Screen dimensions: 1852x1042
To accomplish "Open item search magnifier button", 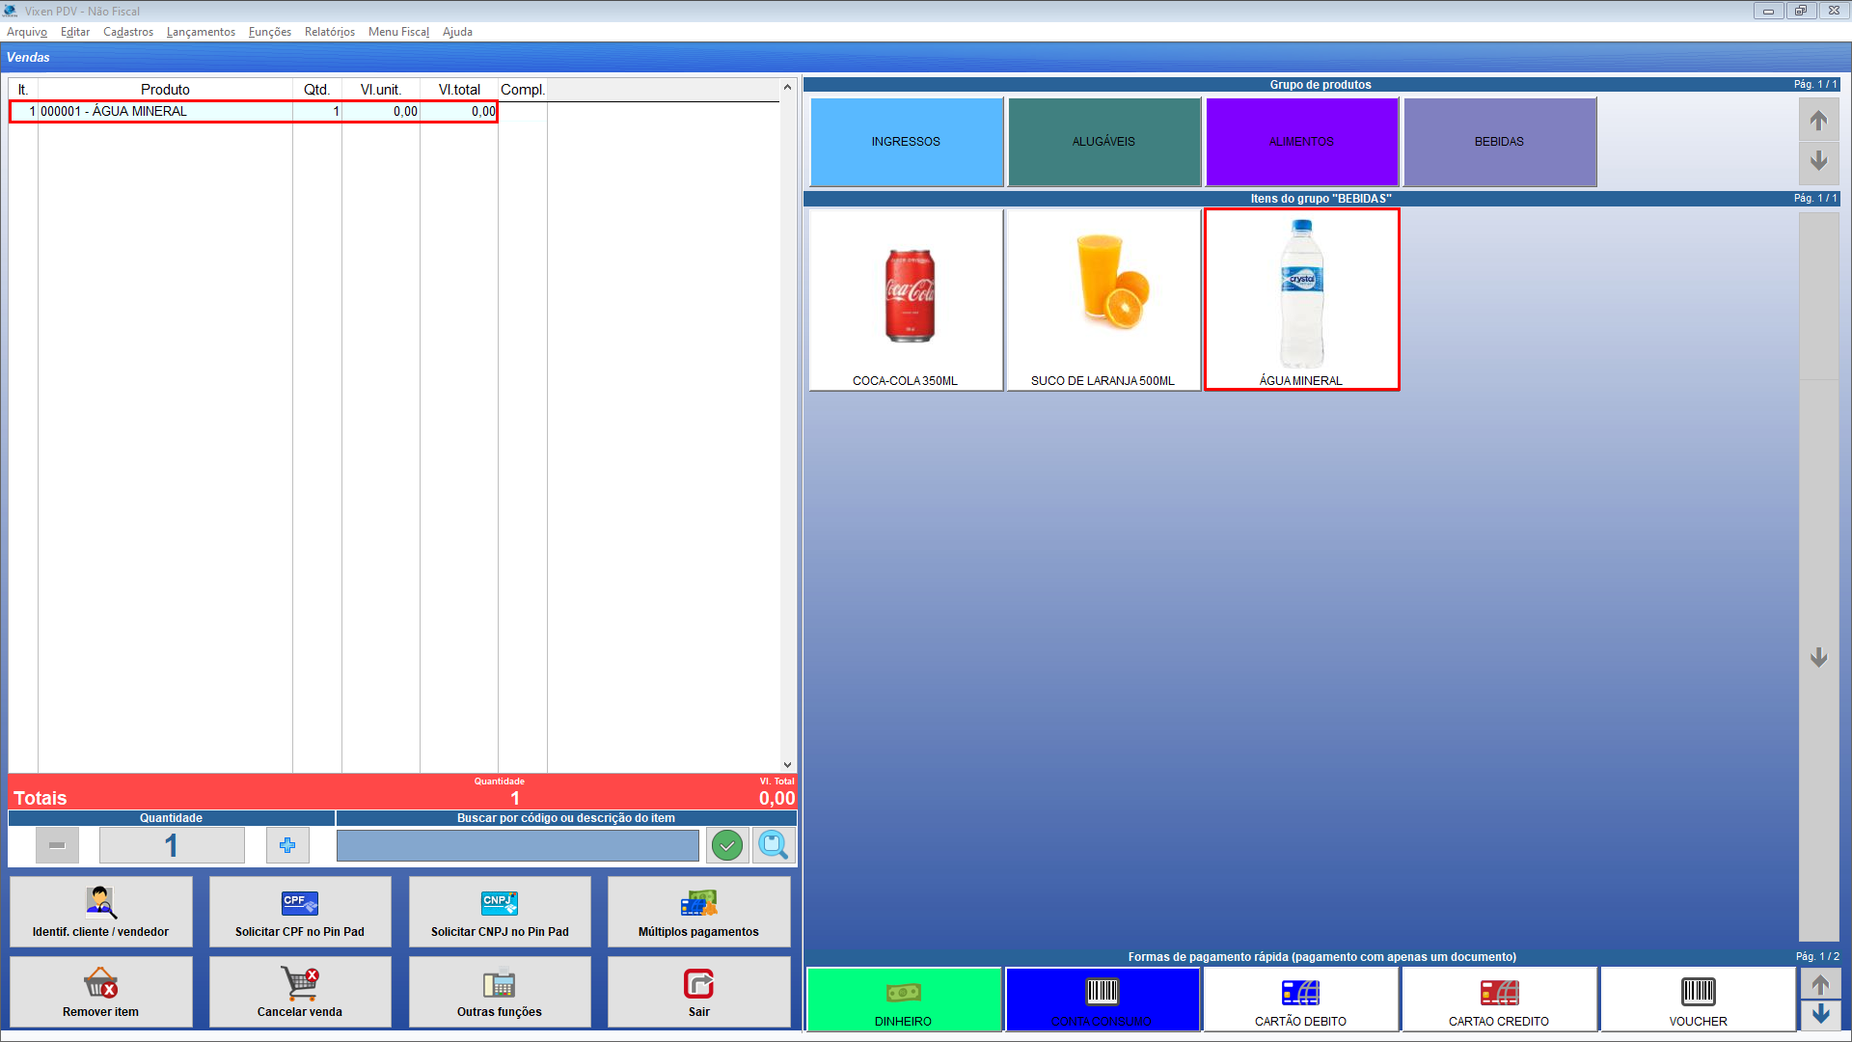I will pos(774,846).
